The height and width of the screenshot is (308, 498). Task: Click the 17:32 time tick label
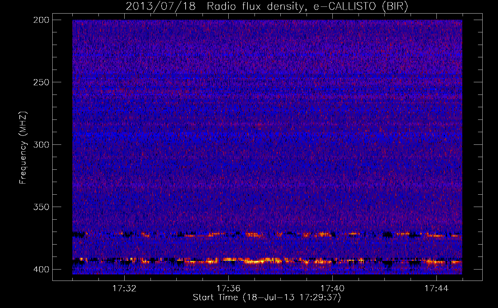pos(124,288)
